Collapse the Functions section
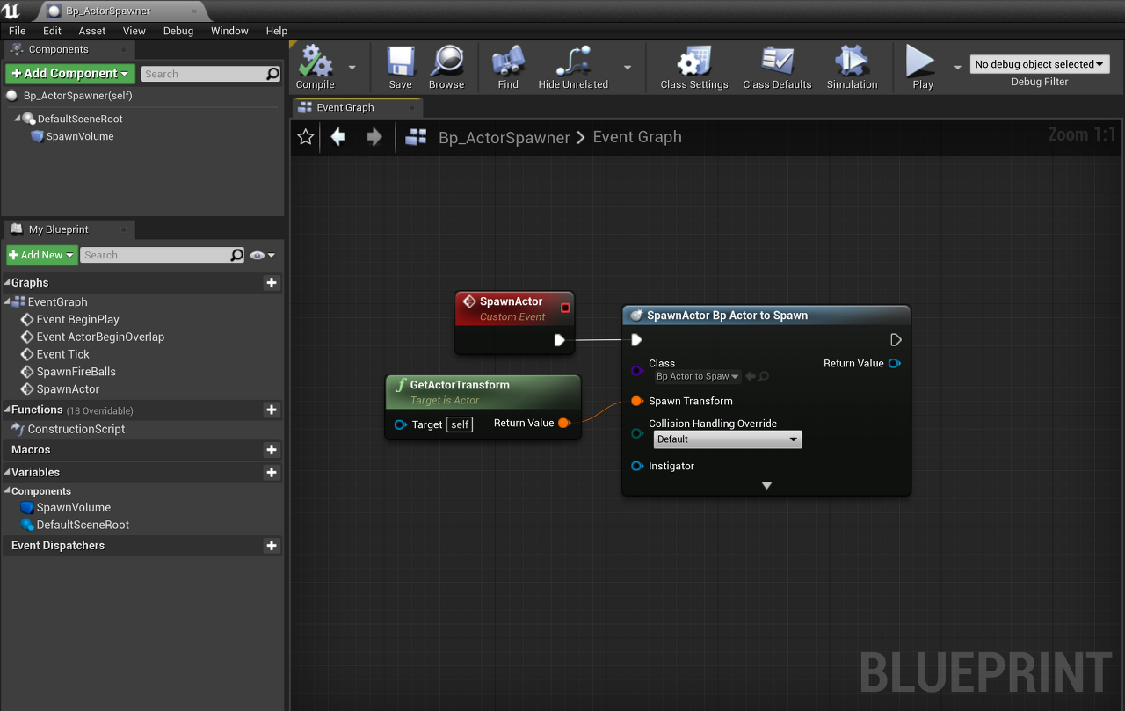The image size is (1125, 711). [6, 410]
